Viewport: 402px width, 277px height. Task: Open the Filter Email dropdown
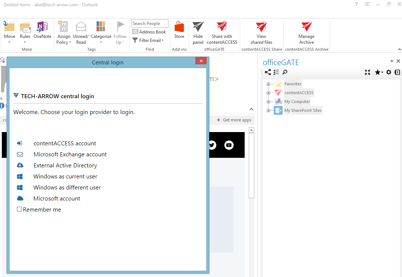[149, 40]
